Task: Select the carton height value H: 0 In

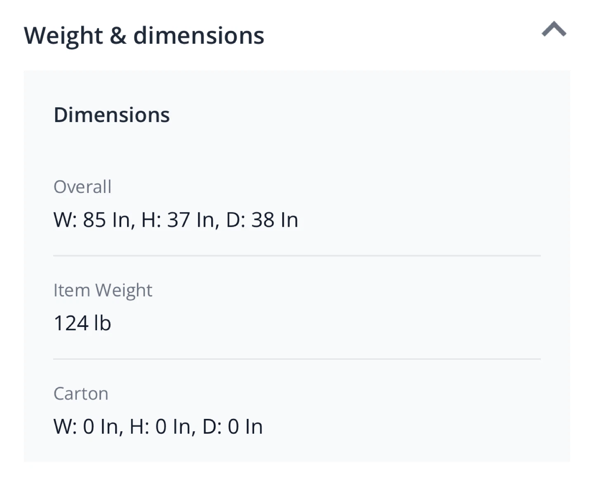Action: tap(160, 427)
